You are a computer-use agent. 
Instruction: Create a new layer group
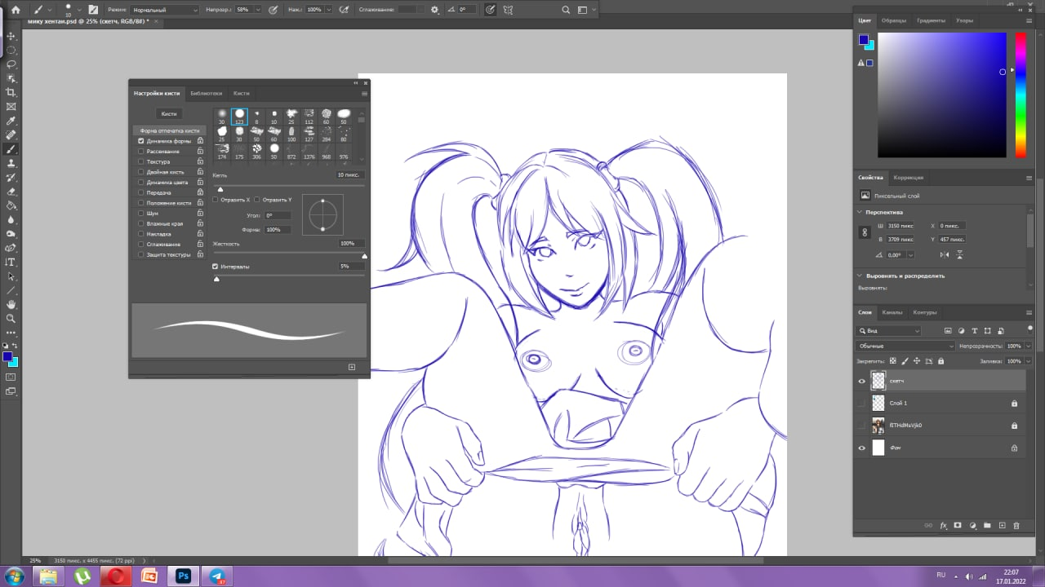pos(987,526)
